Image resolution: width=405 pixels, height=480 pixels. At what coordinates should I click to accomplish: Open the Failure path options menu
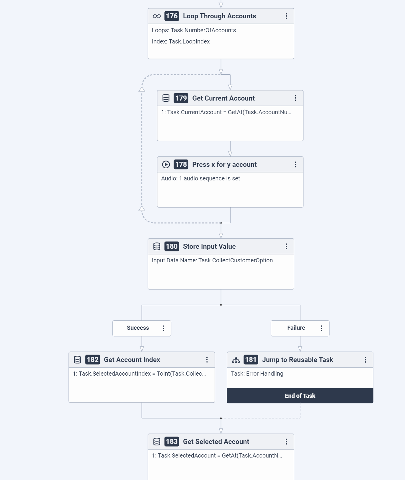pyautogui.click(x=321, y=328)
